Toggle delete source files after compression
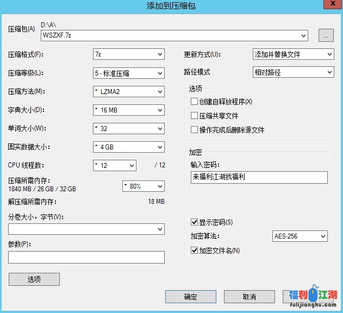This screenshot has height=313, width=343. (x=194, y=130)
